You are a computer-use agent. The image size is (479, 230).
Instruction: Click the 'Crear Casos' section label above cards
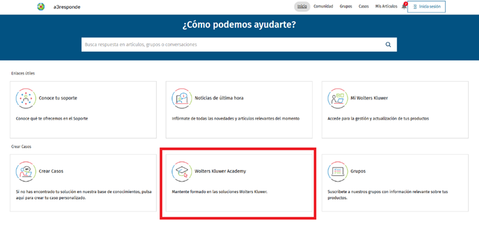coord(21,147)
